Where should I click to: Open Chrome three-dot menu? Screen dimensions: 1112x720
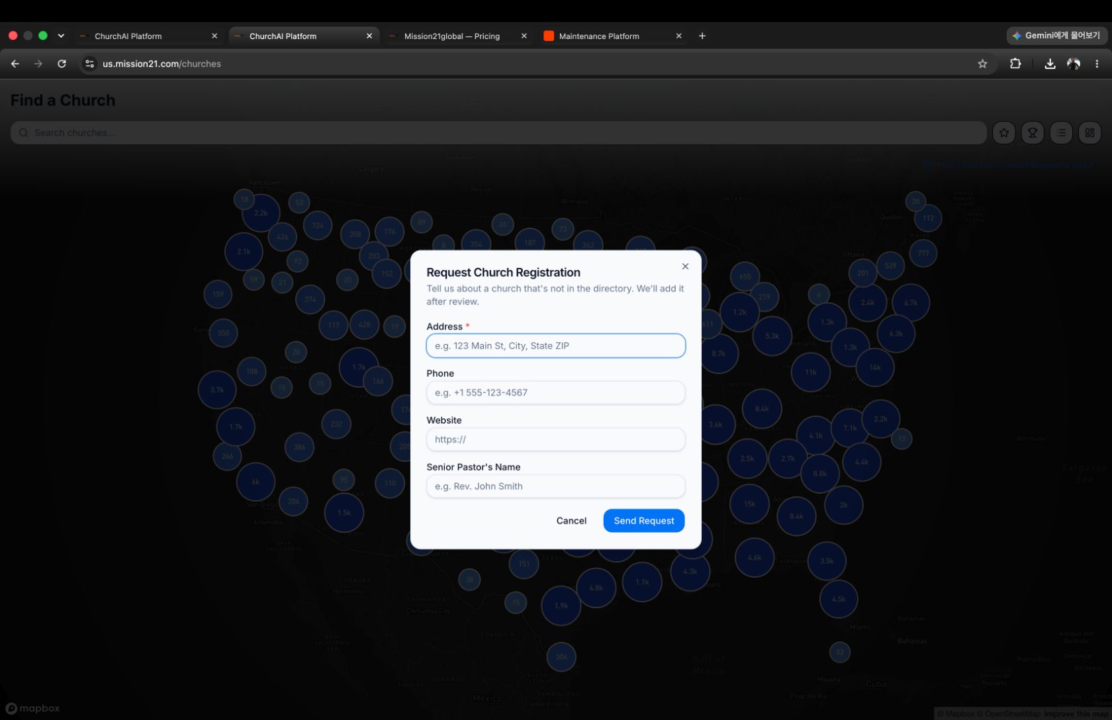tap(1097, 64)
